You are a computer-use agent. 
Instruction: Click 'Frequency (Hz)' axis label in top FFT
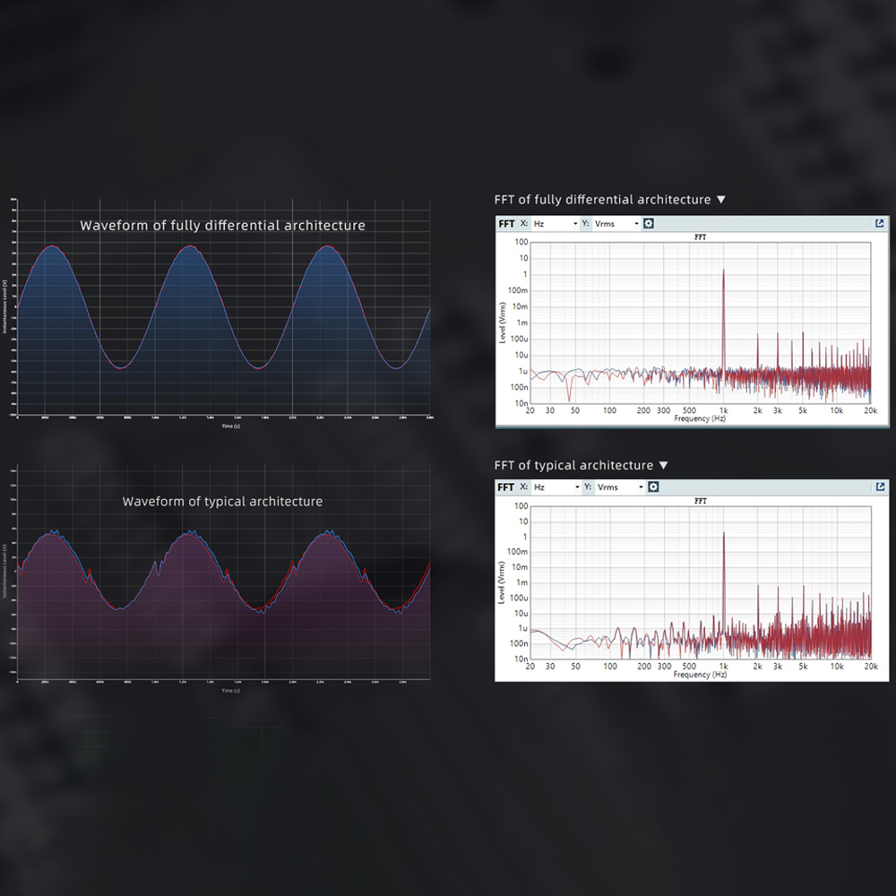[700, 418]
